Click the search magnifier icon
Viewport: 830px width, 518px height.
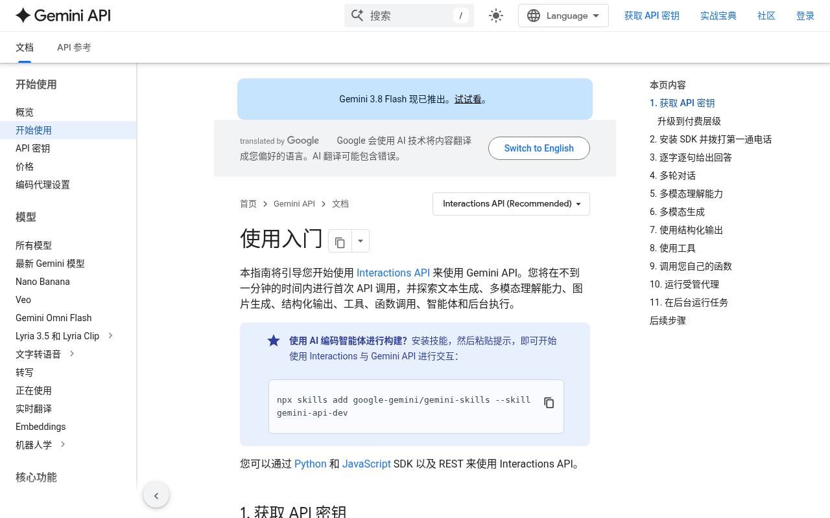(x=357, y=16)
